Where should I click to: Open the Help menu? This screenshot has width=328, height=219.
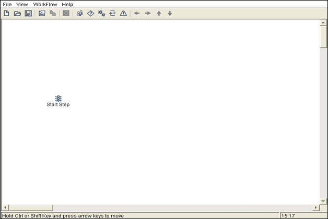click(x=67, y=4)
